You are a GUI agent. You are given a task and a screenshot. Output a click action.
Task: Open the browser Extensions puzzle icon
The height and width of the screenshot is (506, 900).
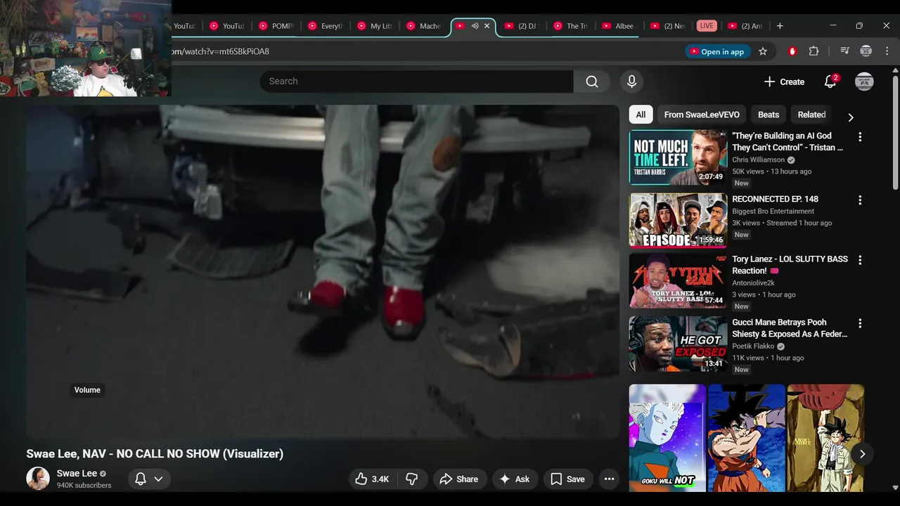pos(814,51)
